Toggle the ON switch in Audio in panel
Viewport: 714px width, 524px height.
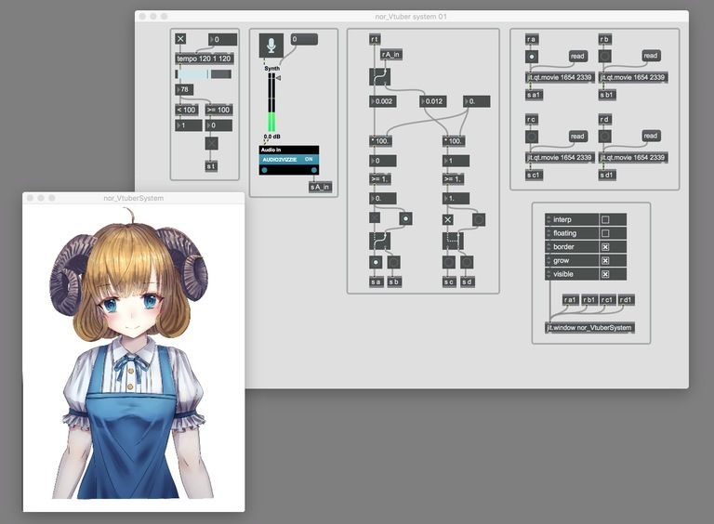(310, 159)
